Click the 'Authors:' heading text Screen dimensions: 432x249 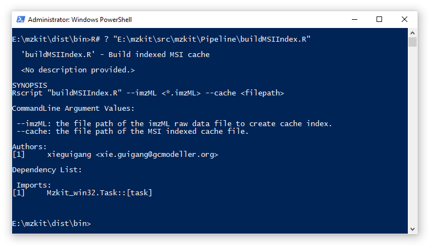[x=30, y=146]
